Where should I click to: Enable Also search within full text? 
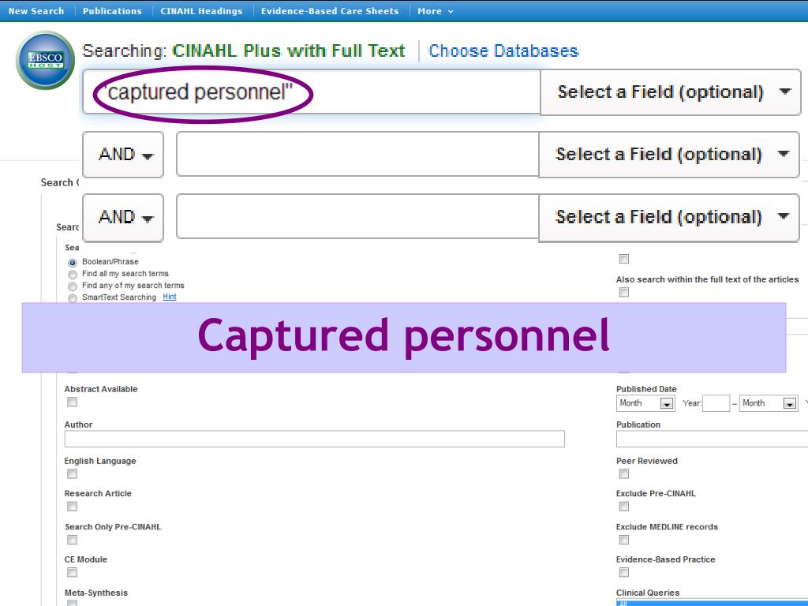pyautogui.click(x=624, y=292)
